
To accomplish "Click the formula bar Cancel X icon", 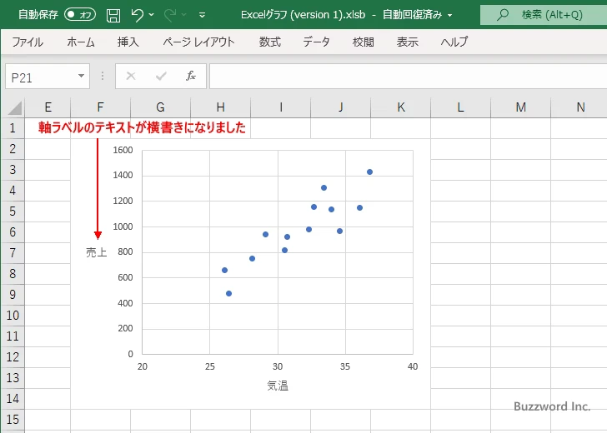I will pyautogui.click(x=131, y=76).
